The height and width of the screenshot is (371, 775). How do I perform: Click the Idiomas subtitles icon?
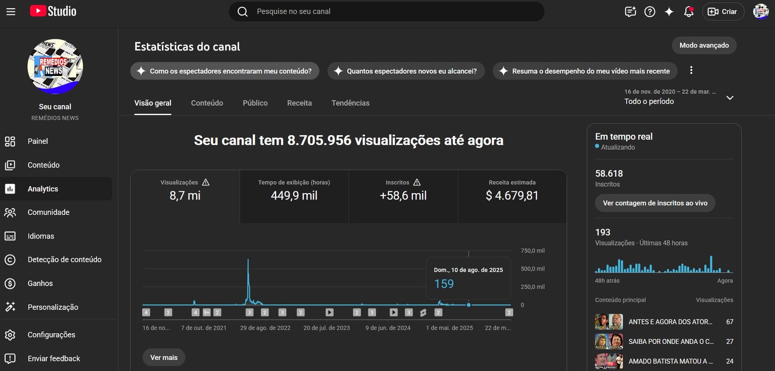coord(10,236)
